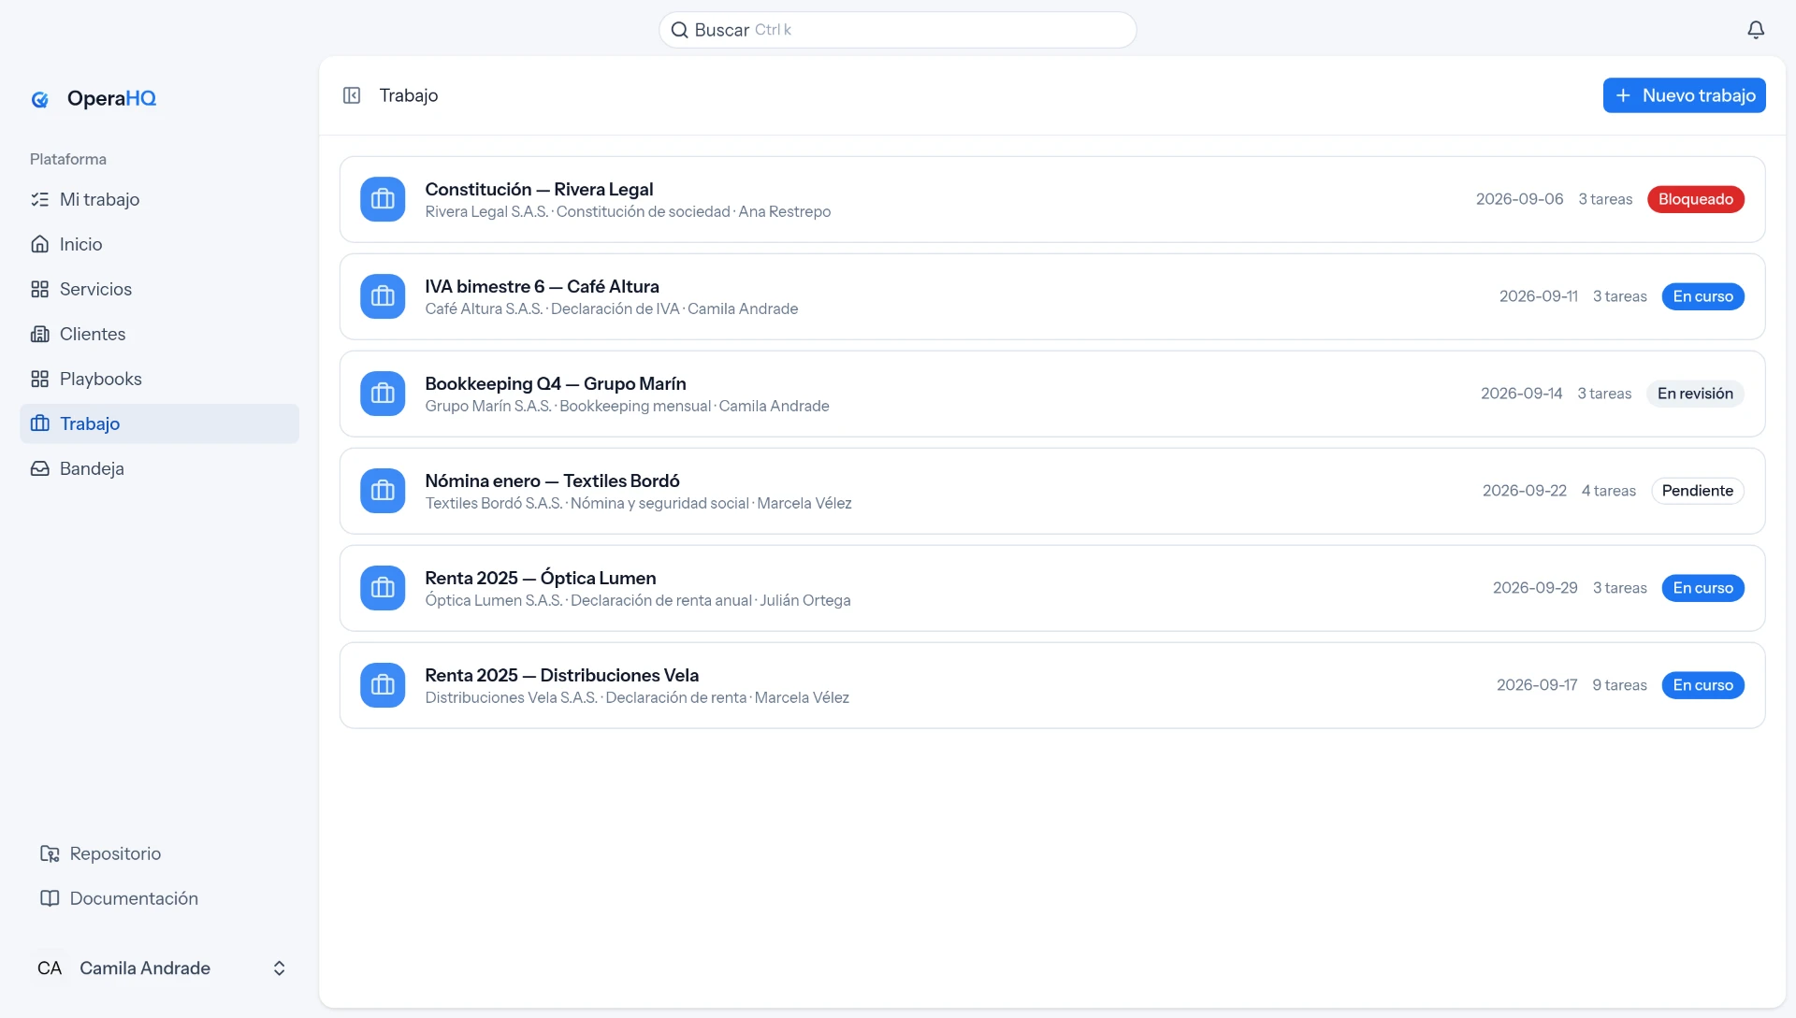Viewport: 1796px width, 1018px height.
Task: Click En curso badge on Distribuciones Vela row
Action: point(1702,685)
